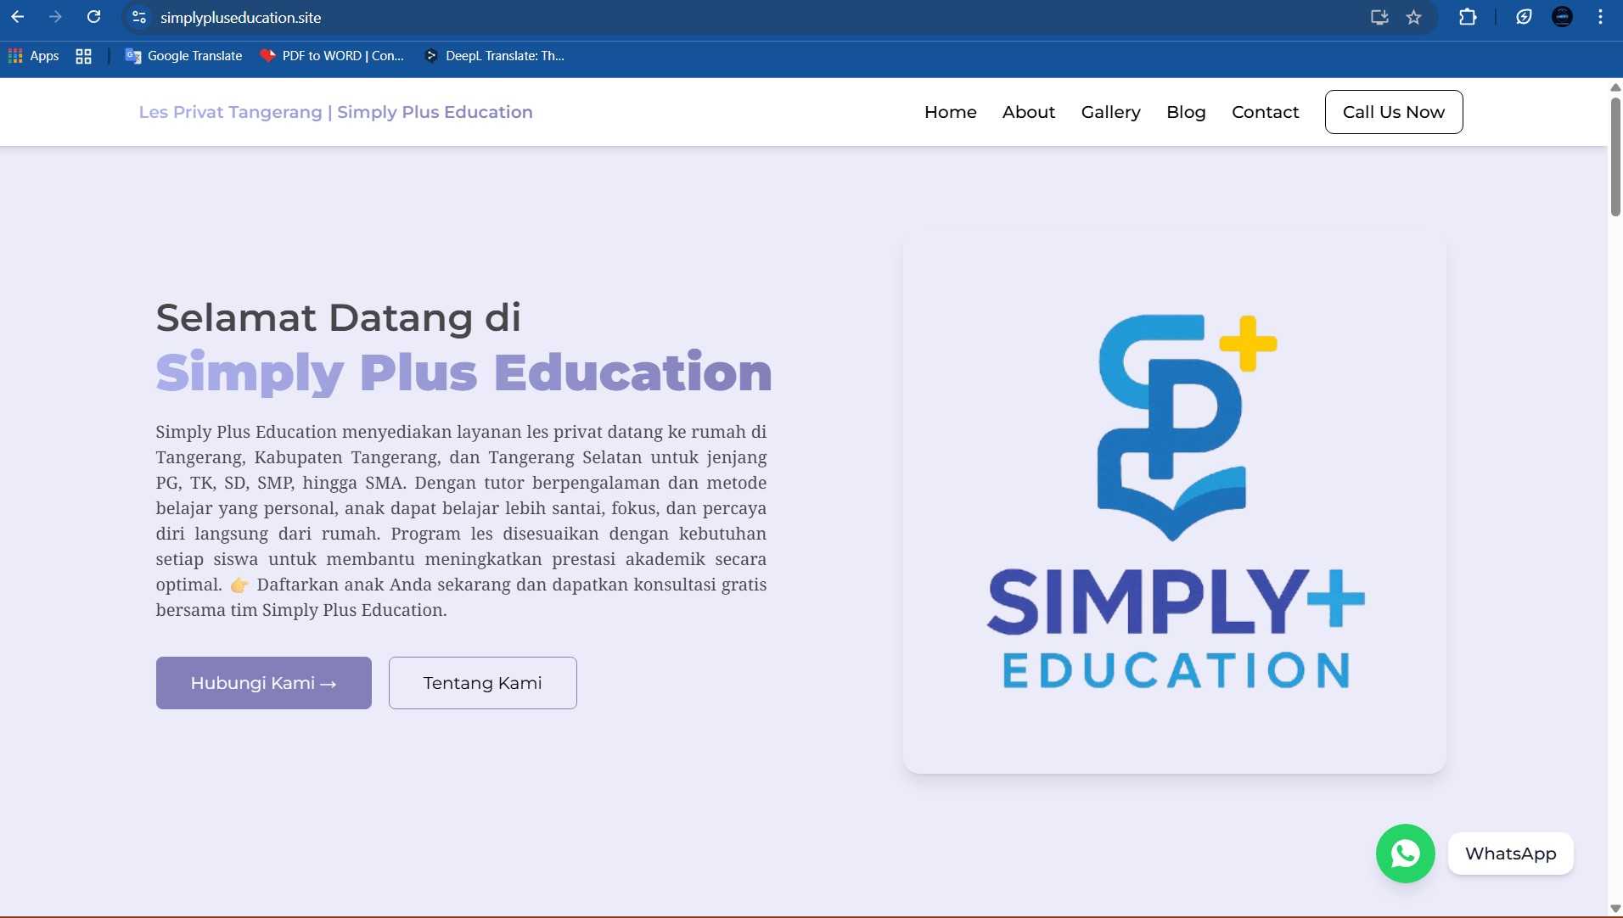Click the DeepL Translate bookmark icon
The height and width of the screenshot is (918, 1623).
432,56
